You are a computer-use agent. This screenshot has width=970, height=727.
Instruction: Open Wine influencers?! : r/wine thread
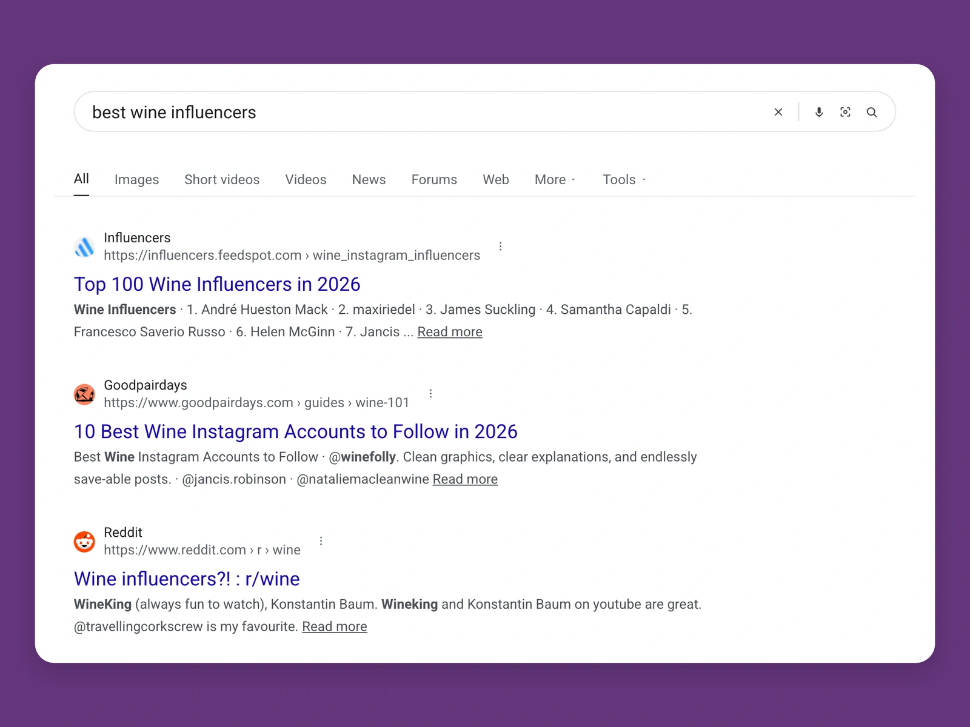pyautogui.click(x=187, y=579)
